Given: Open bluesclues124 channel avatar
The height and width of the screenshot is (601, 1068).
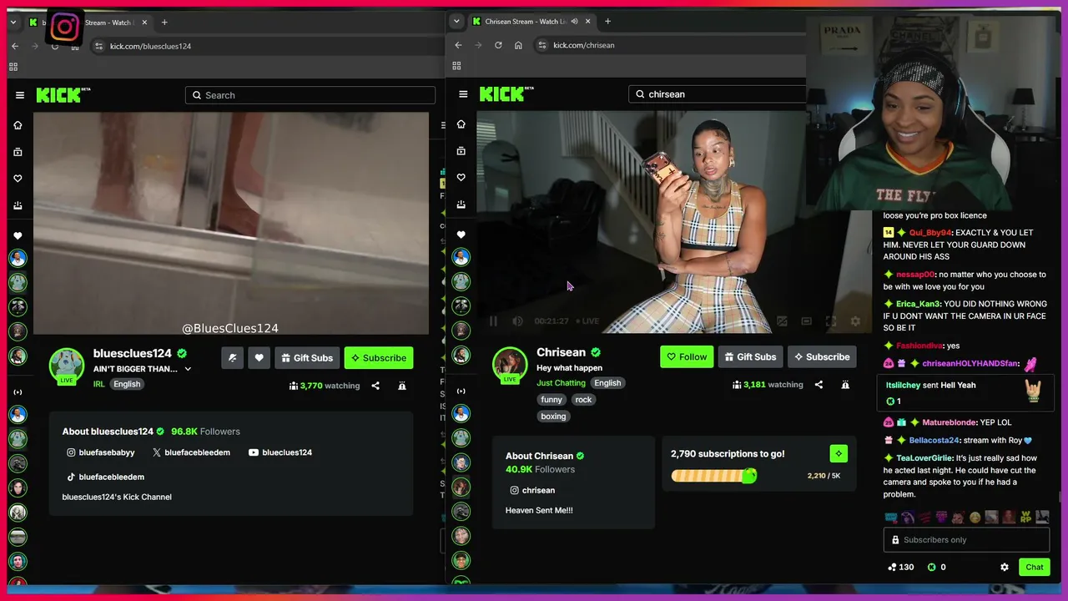Looking at the screenshot, I should [x=66, y=365].
